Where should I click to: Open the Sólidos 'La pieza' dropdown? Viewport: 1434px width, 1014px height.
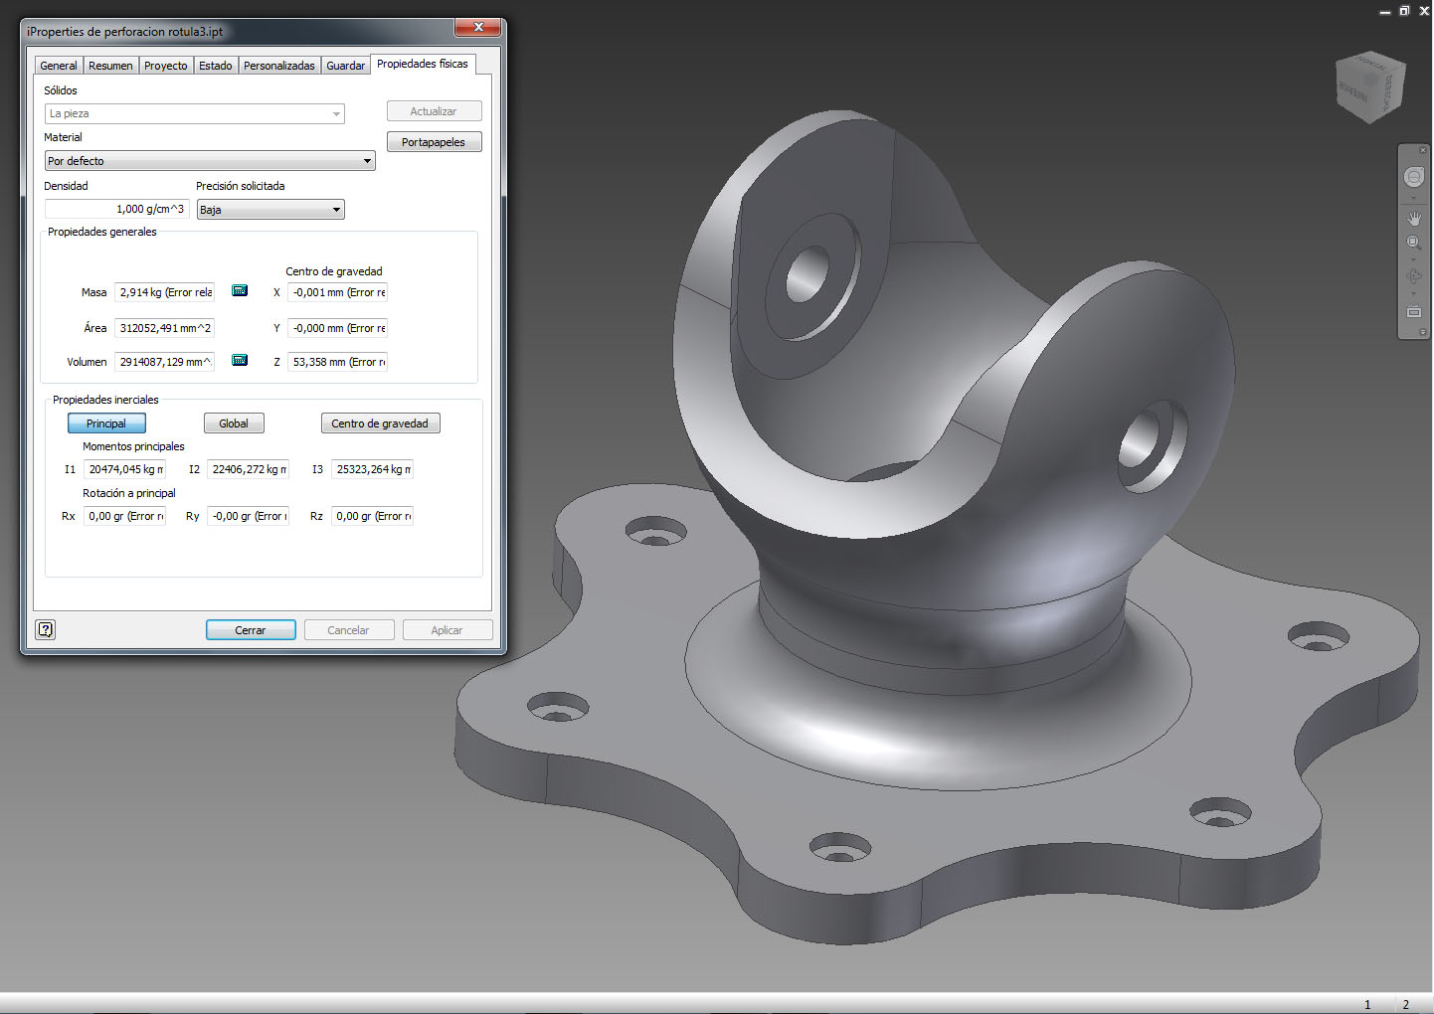[x=195, y=113]
